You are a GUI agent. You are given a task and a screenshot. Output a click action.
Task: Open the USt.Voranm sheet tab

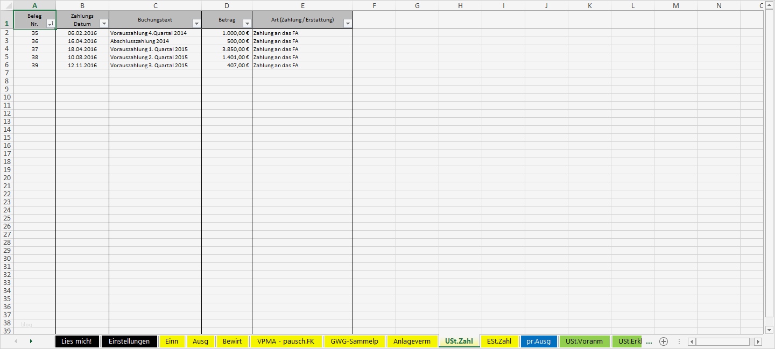pyautogui.click(x=584, y=341)
